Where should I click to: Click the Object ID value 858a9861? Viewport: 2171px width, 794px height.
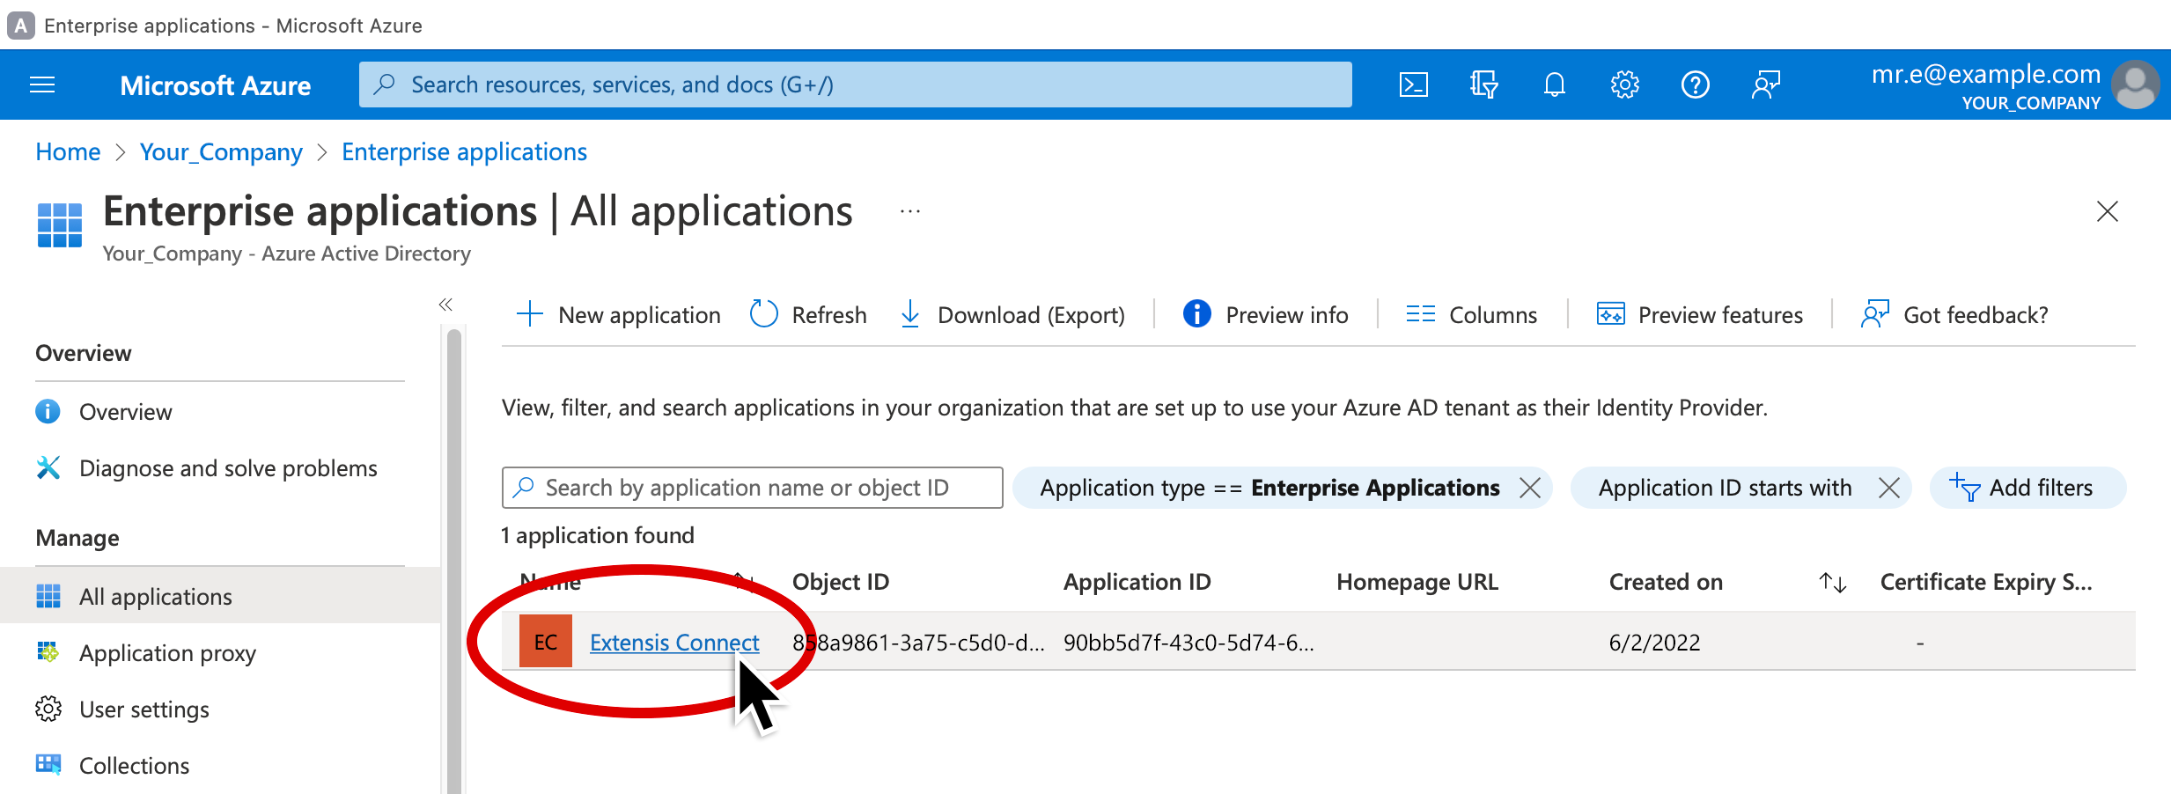click(918, 643)
